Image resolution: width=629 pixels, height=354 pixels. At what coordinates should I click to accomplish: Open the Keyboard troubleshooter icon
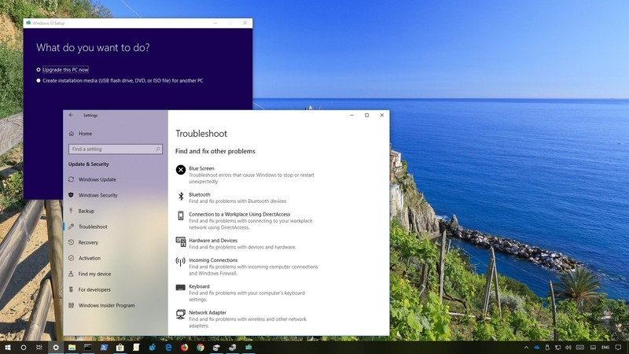pyautogui.click(x=181, y=287)
